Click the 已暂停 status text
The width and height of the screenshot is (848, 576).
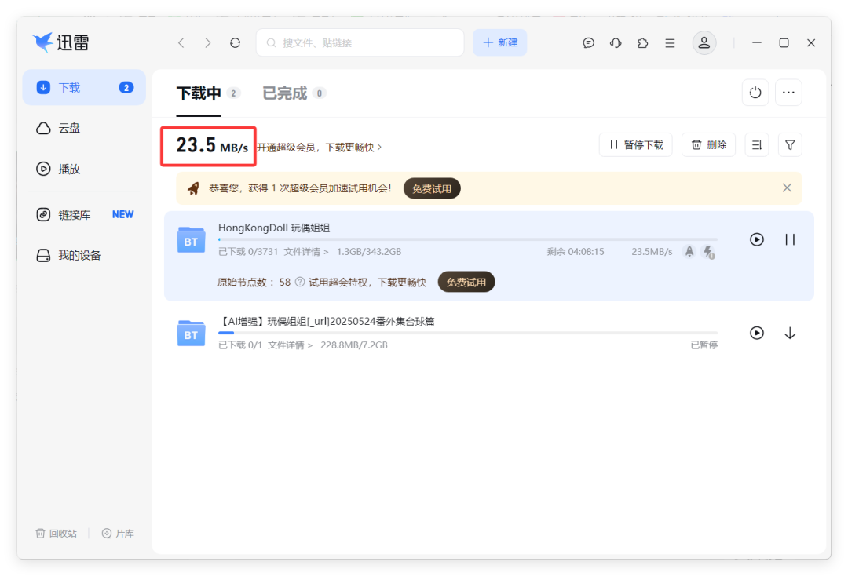[704, 345]
